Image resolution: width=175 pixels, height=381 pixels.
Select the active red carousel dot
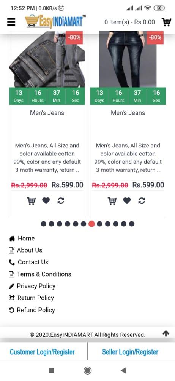coord(91,224)
